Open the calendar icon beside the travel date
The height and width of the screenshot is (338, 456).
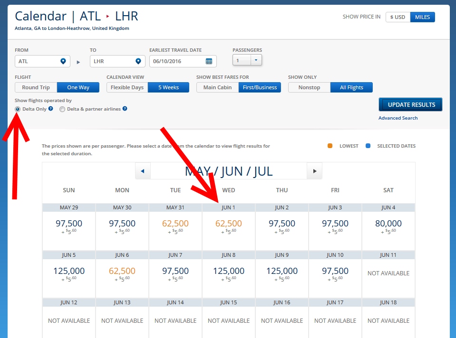click(209, 61)
